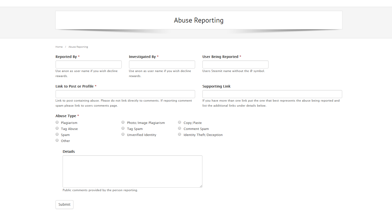
Task: Click inside the Supporting Link input
Action: coord(272,94)
